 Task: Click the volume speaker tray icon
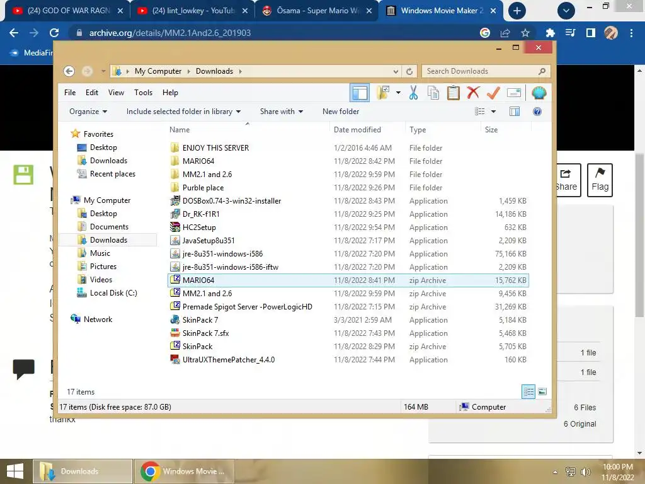click(x=585, y=471)
